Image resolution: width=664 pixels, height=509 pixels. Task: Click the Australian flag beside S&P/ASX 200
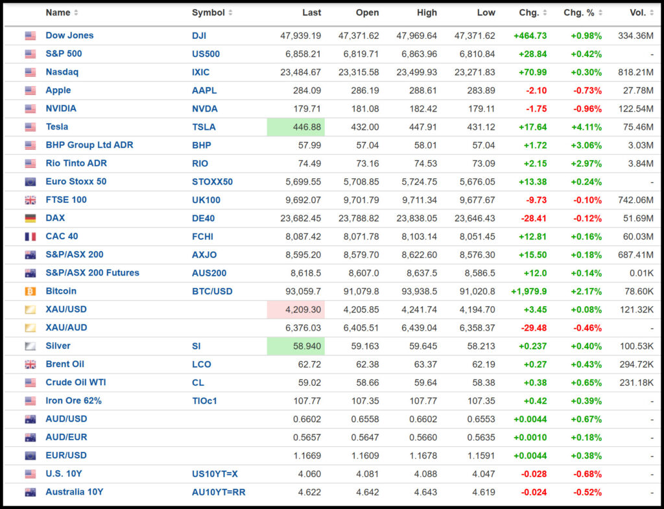(30, 255)
